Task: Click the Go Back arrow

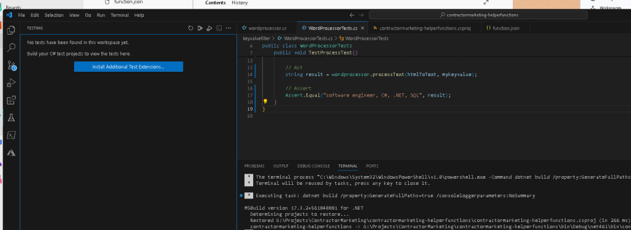Action: [x=352, y=15]
